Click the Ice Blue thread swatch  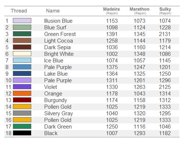tap(22, 60)
